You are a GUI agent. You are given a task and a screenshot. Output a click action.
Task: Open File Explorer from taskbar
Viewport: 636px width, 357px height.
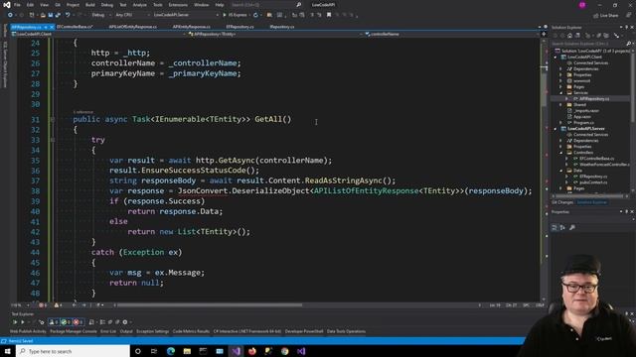[187, 351]
